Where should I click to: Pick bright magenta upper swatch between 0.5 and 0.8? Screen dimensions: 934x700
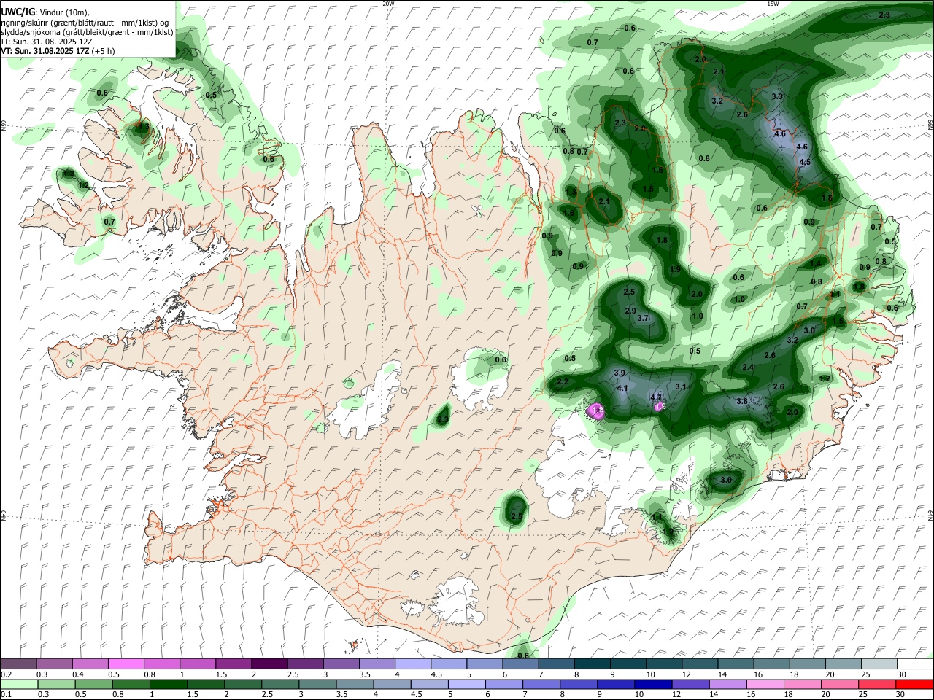[126, 664]
